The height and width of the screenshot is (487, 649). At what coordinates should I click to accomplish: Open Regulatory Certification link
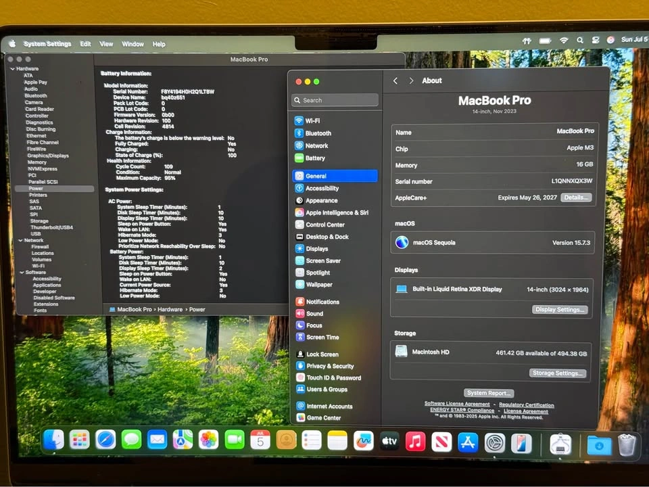coord(527,405)
